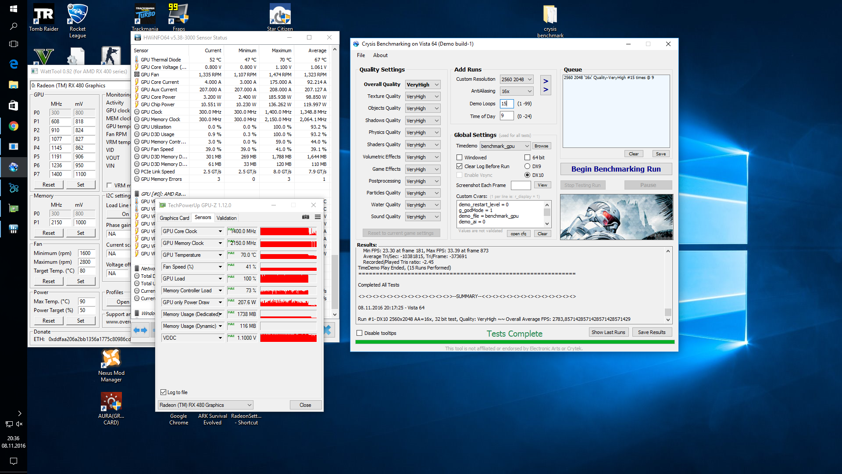Switch to the Graphics Card tab

pos(174,218)
